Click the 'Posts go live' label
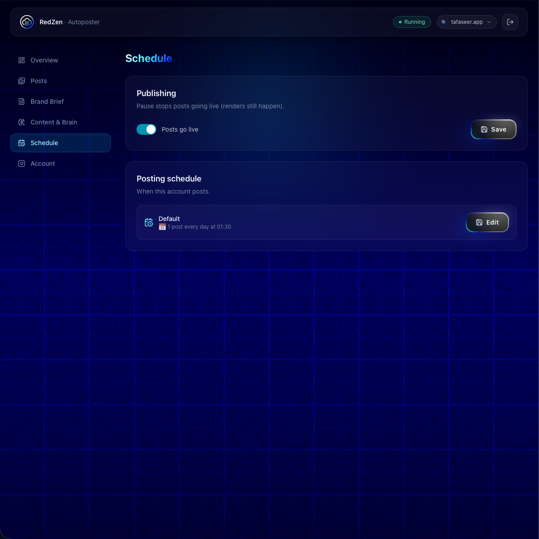This screenshot has width=539, height=539. (180, 129)
